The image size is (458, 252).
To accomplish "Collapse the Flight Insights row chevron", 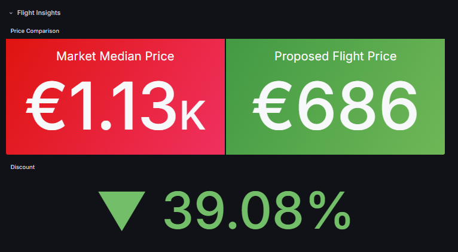I will pyautogui.click(x=11, y=13).
